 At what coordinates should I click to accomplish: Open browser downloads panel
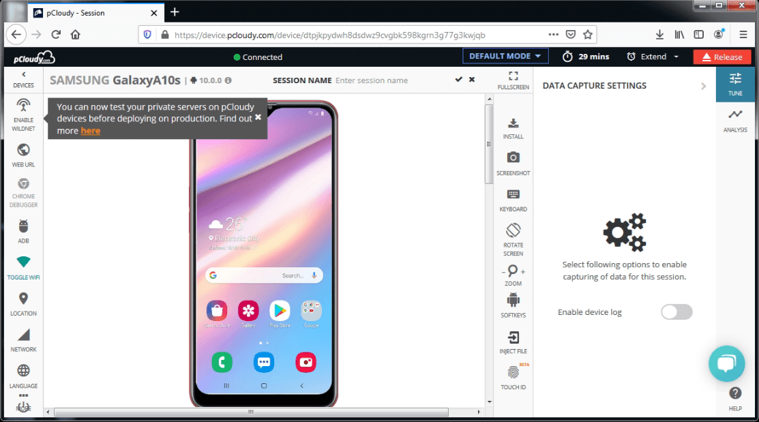pyautogui.click(x=659, y=34)
